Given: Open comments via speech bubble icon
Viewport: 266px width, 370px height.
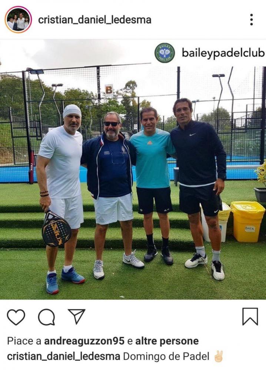Looking at the screenshot, I should click(x=47, y=317).
